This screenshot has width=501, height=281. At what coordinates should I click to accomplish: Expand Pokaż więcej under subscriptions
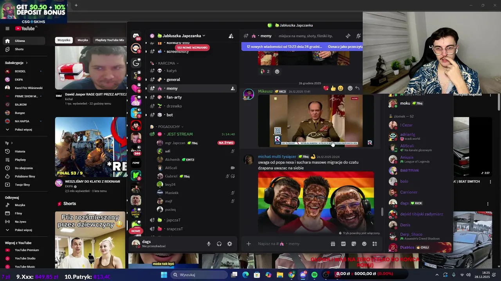click(23, 130)
